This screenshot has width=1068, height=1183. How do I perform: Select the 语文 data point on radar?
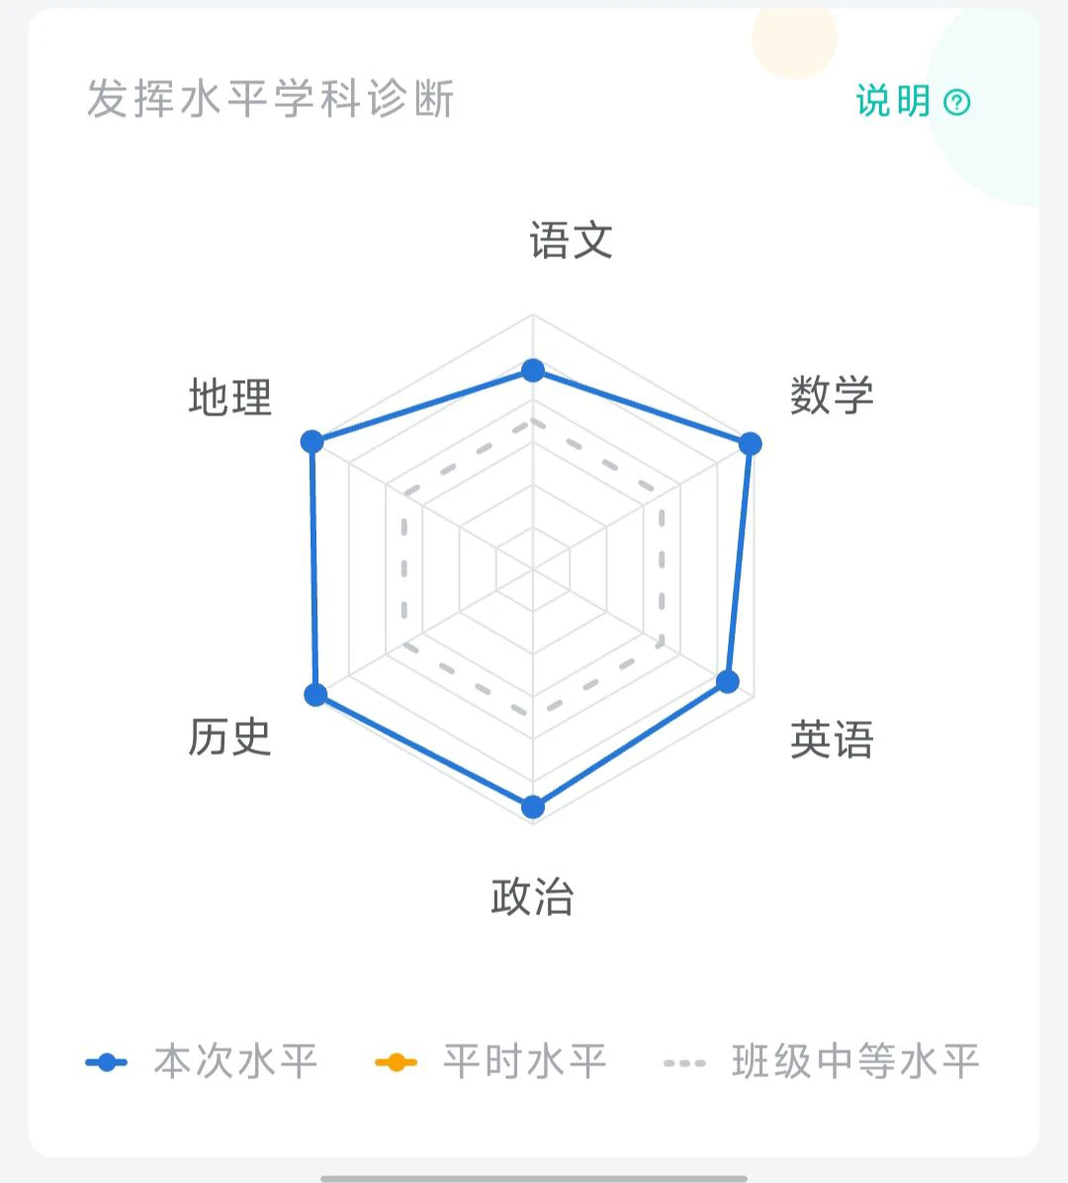click(533, 371)
